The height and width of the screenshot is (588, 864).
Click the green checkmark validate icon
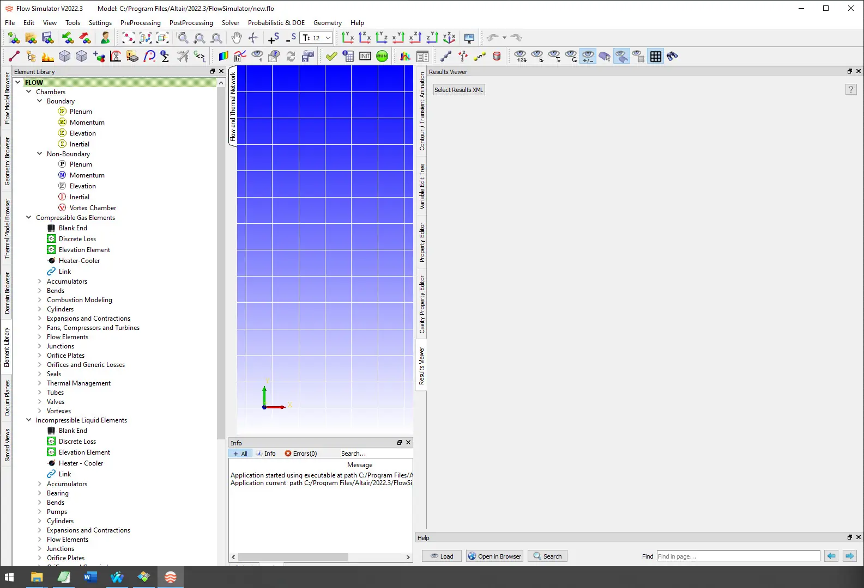click(x=331, y=56)
